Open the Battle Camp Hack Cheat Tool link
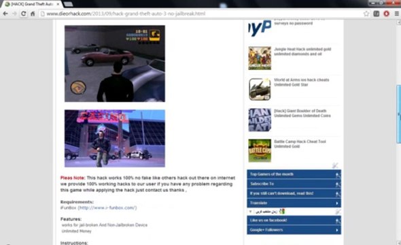This screenshot has width=401, height=245. (x=300, y=144)
